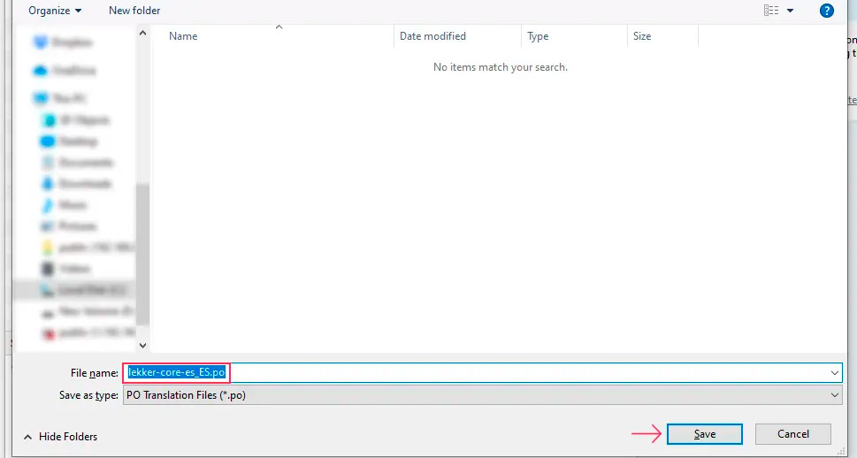This screenshot has width=857, height=458.
Task: Sort files by Date modified column
Action: click(x=432, y=36)
